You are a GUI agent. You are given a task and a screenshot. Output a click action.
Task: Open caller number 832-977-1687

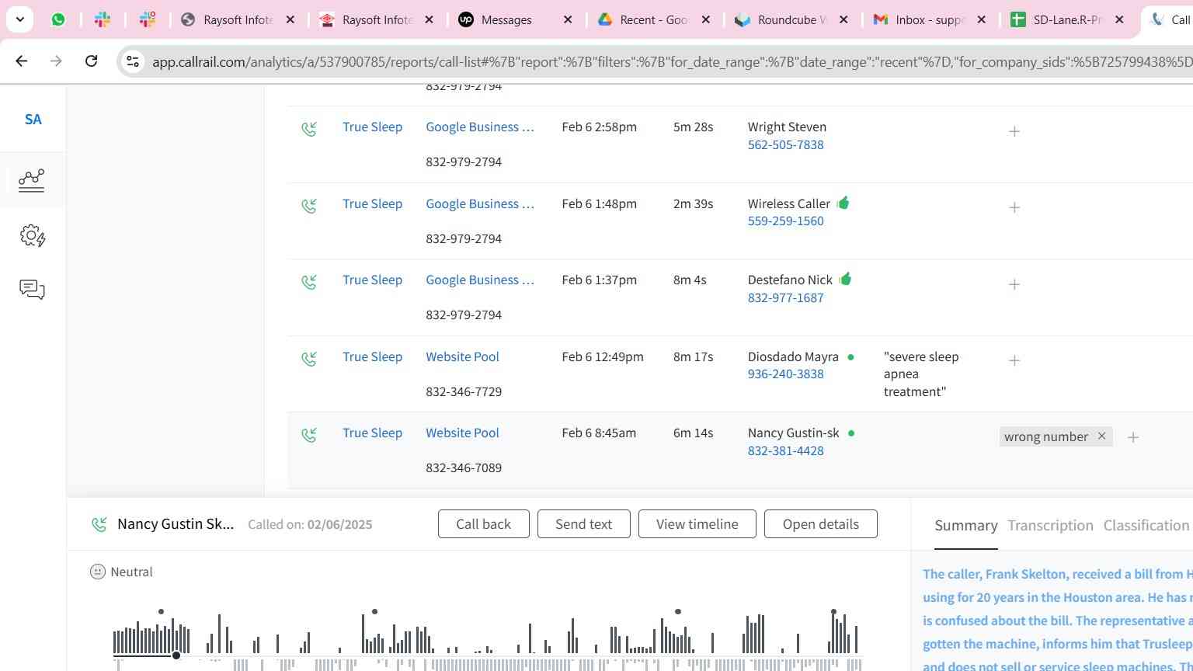[x=785, y=297]
